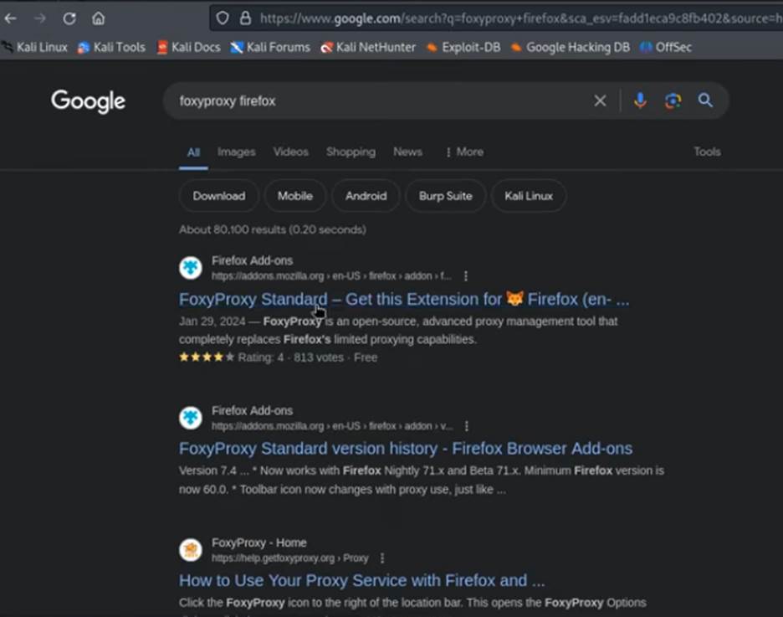Go back using the browser back arrow
This screenshot has width=783, height=617.
pos(11,18)
